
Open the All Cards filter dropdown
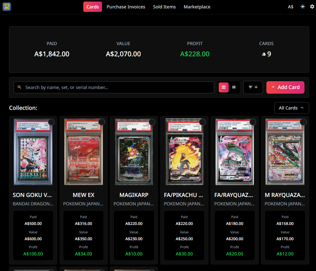pos(291,108)
